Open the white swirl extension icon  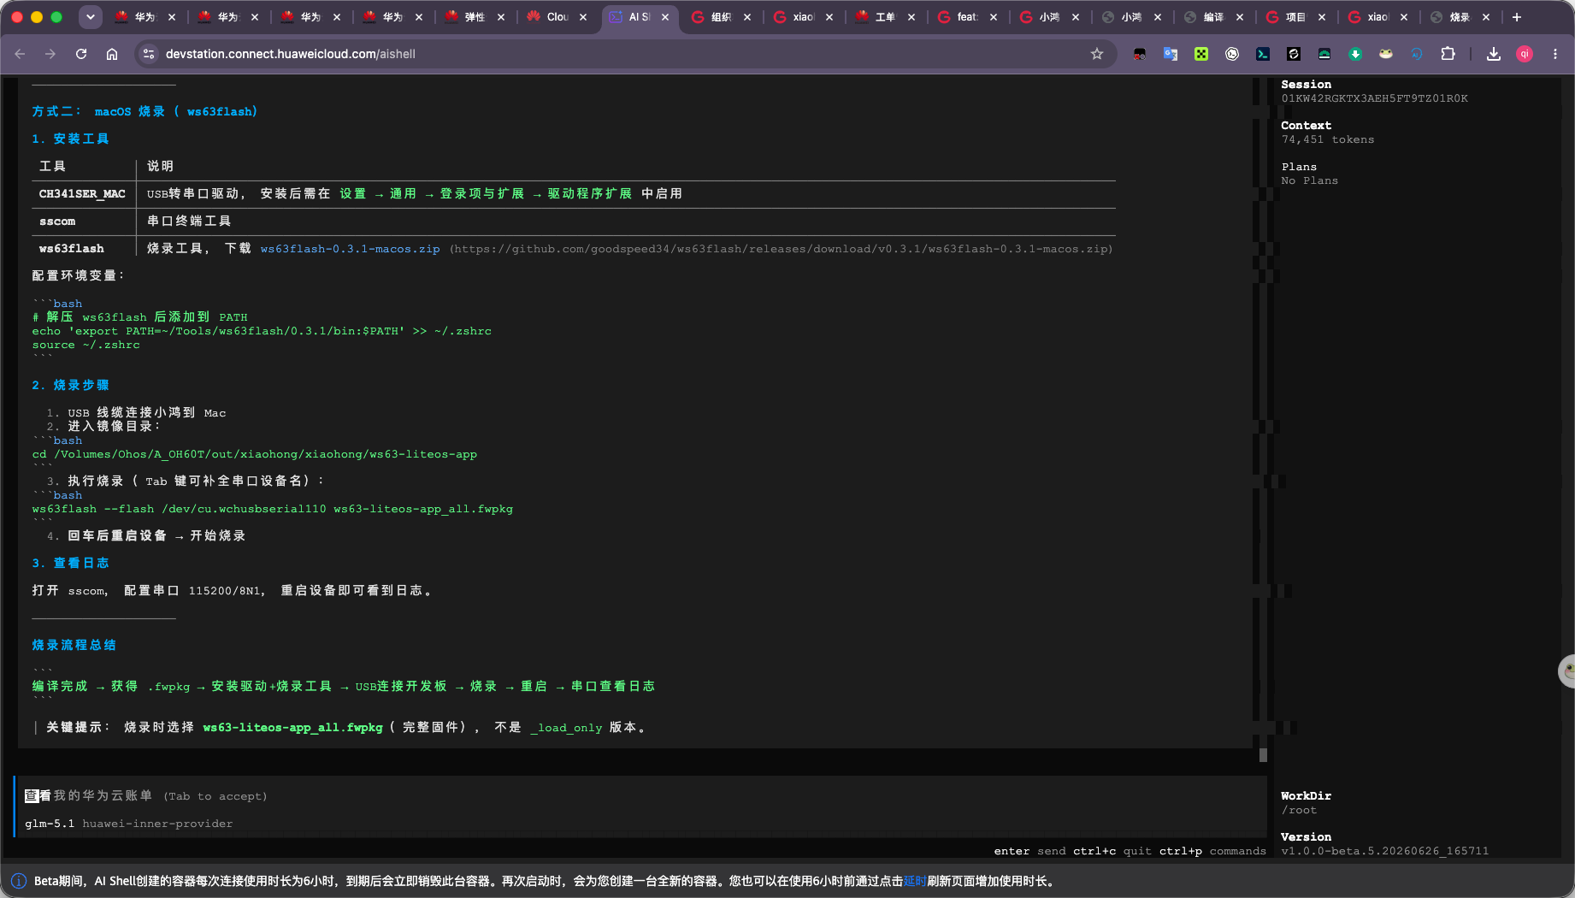(1232, 54)
